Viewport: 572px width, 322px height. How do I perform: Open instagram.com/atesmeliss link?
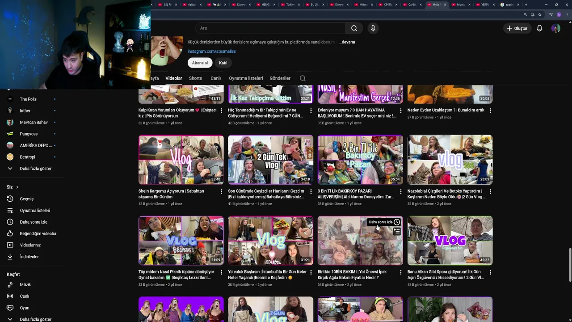211,51
